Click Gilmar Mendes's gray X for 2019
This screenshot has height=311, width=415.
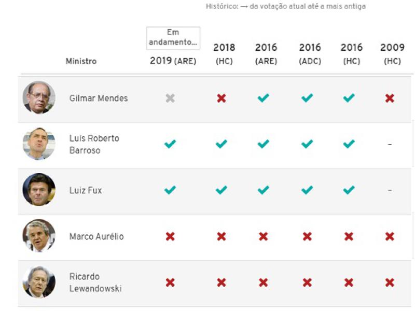170,98
